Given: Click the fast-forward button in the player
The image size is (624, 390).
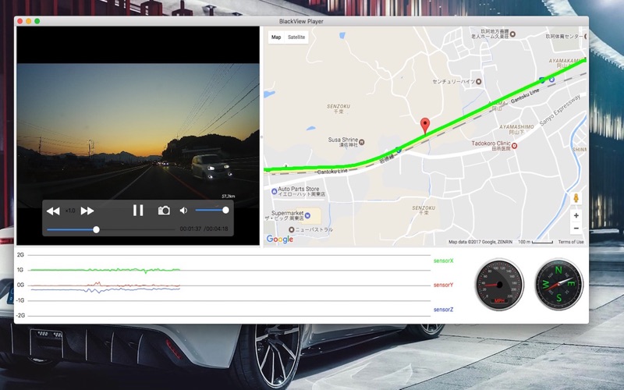Looking at the screenshot, I should [x=87, y=211].
